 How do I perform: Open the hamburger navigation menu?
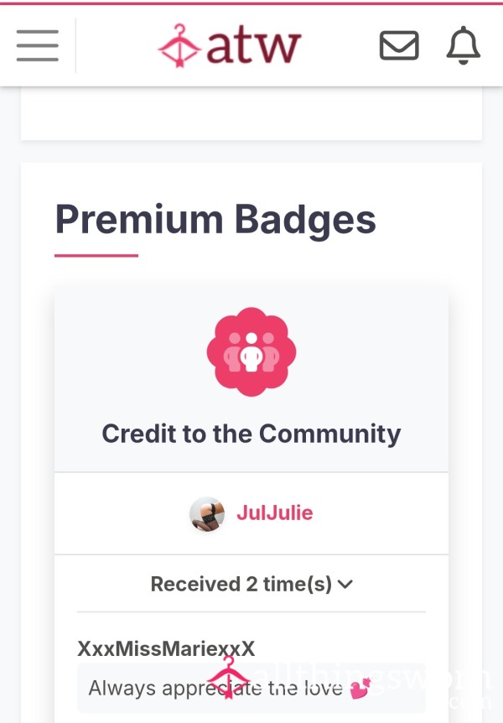click(x=38, y=45)
